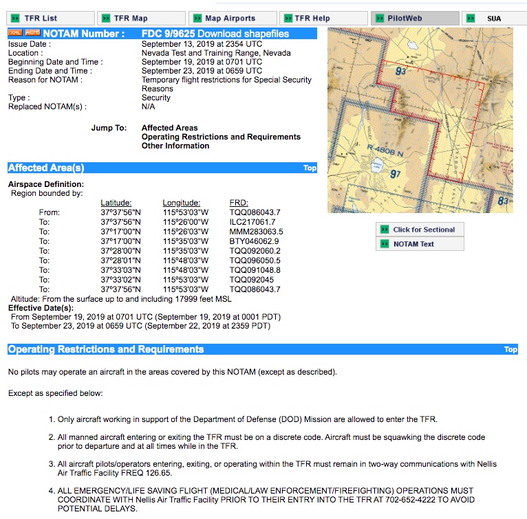Jump to Affected Areas section

[169, 128]
